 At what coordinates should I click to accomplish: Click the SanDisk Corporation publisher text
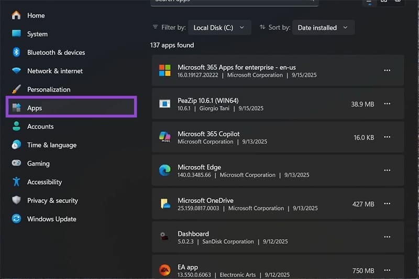pos(228,242)
